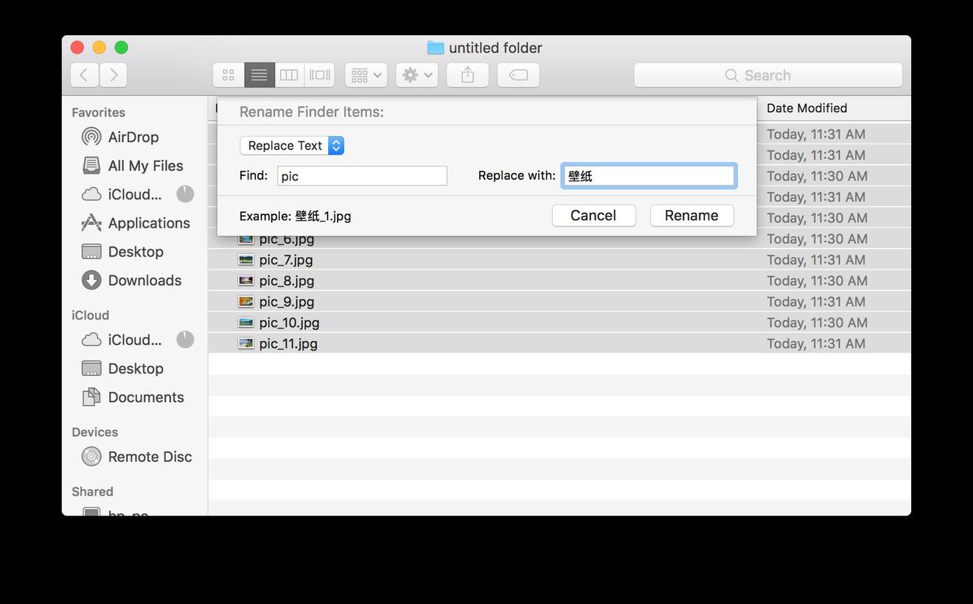Viewport: 973px width, 604px height.
Task: Click Rename to apply the changes
Action: click(x=691, y=215)
